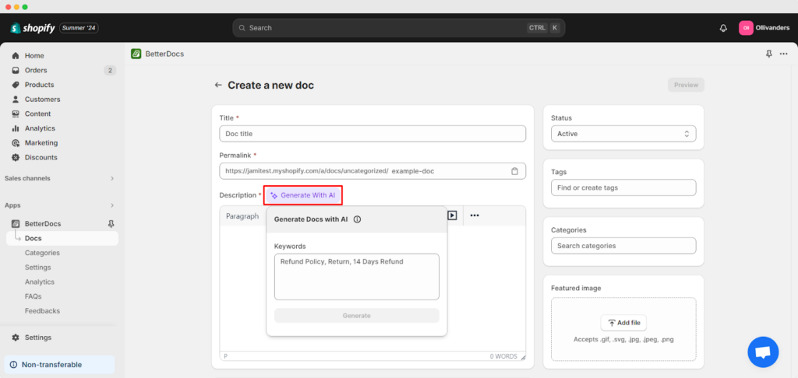Click the editor resize handle corner
The width and height of the screenshot is (798, 378).
coord(523,357)
